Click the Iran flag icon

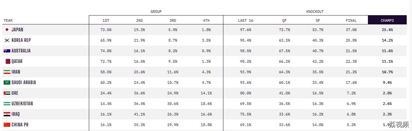[7, 72]
